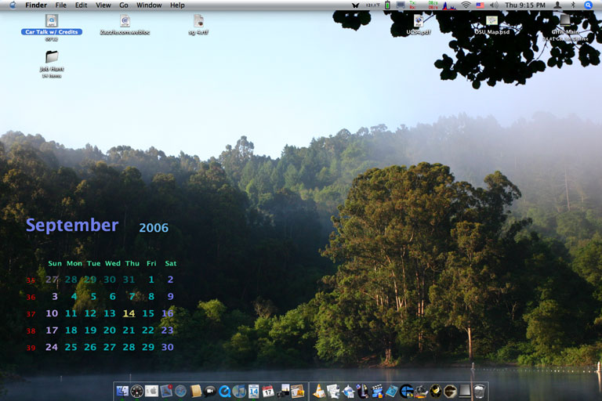Open Mail stamp icon in Dock
The width and height of the screenshot is (602, 401).
(x=166, y=391)
